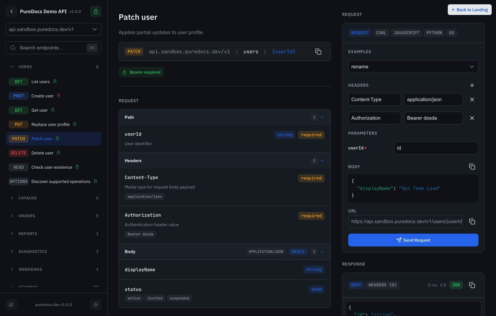The width and height of the screenshot is (496, 316).
Task: Collapse the Path parameters section
Action: [x=322, y=117]
